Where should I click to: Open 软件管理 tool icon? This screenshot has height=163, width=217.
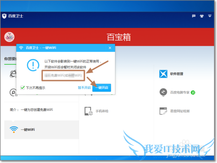[163, 74]
